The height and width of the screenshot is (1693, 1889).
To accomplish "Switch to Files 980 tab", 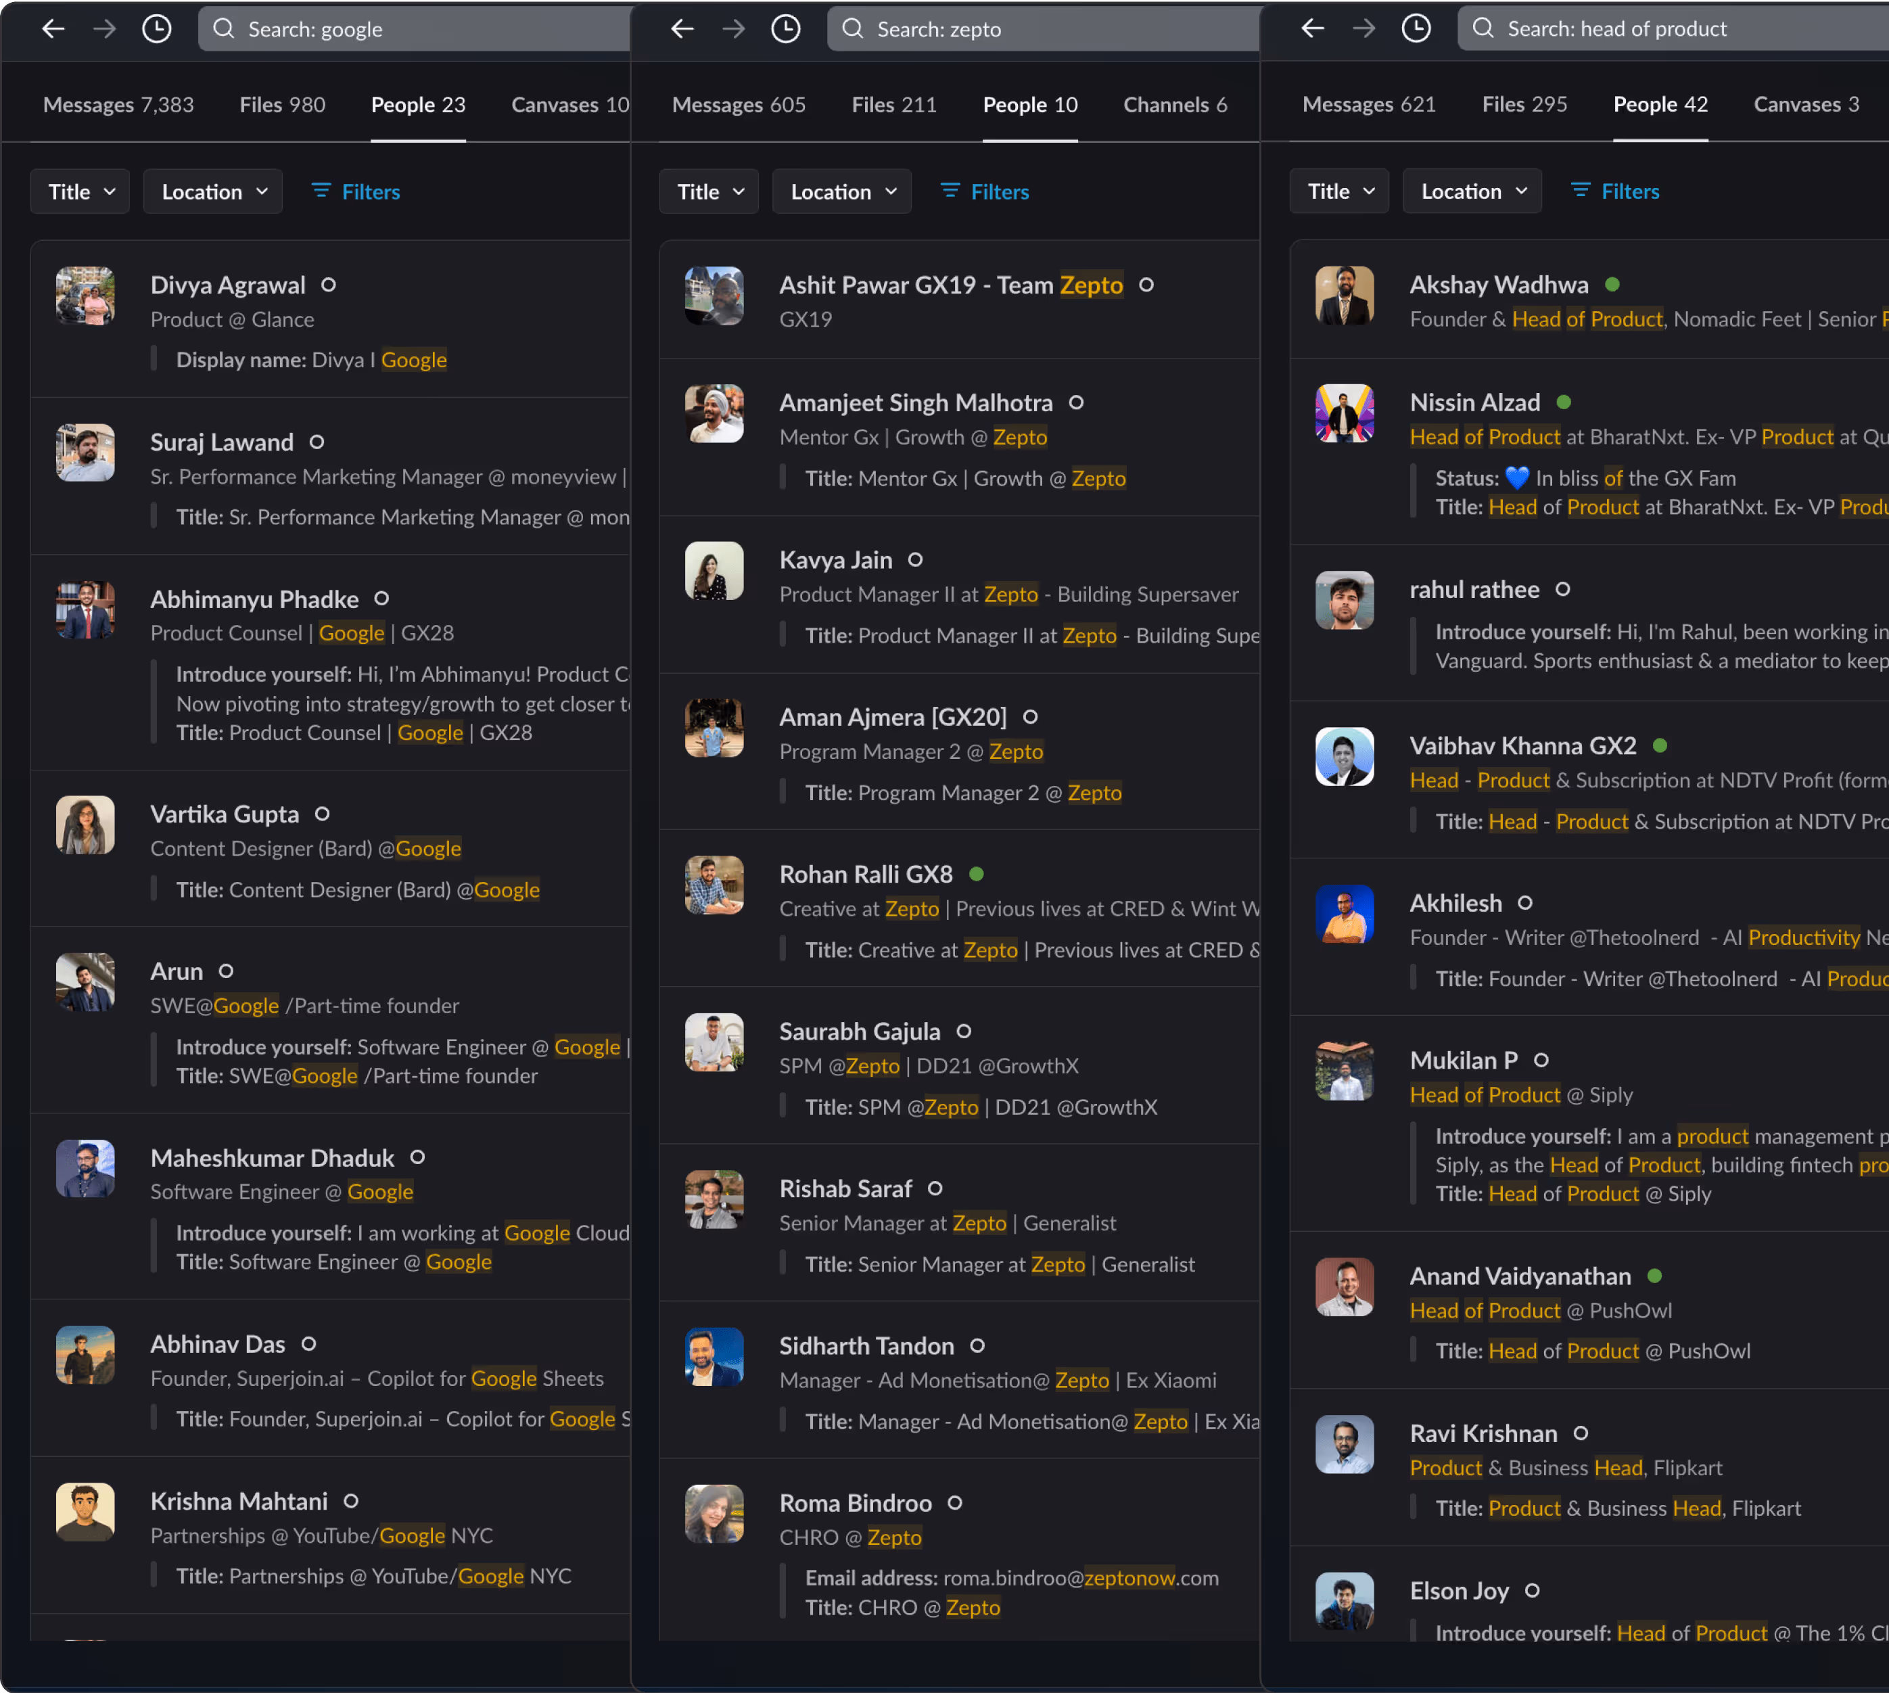I will (283, 105).
